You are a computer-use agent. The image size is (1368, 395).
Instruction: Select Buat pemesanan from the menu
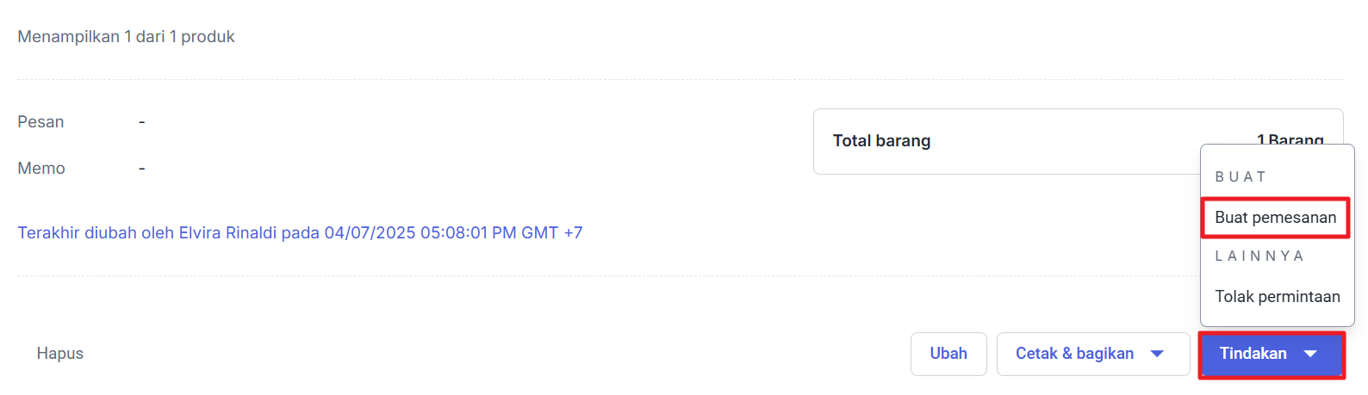click(x=1276, y=218)
